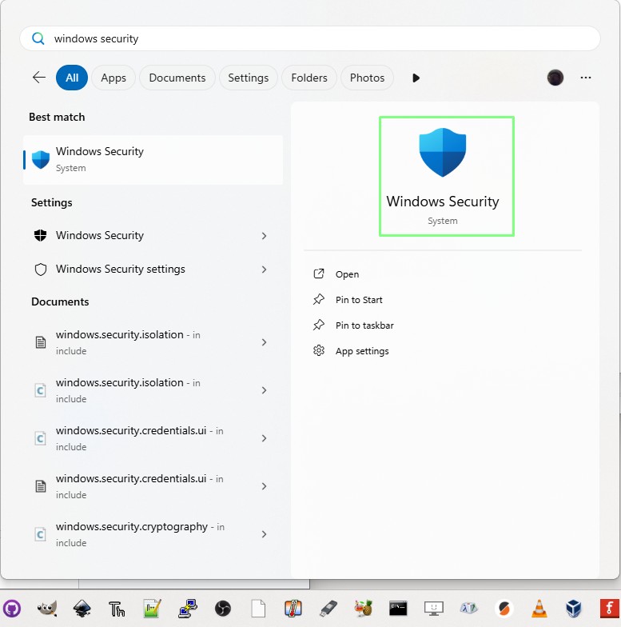Expand Windows Security settings result arrow
The image size is (621, 627).
pos(264,270)
